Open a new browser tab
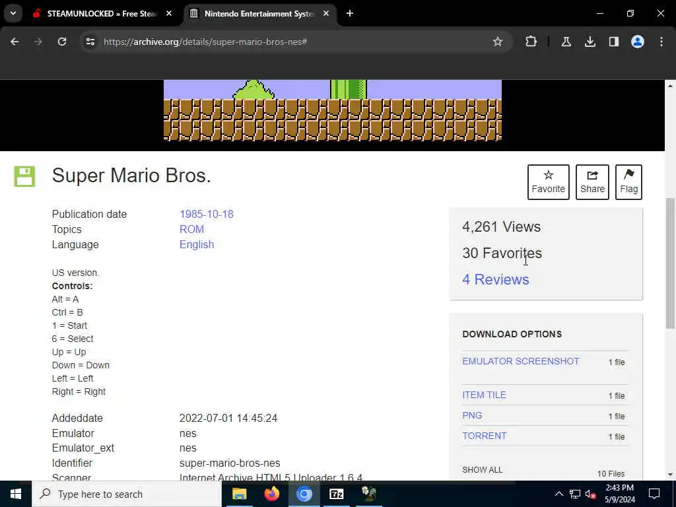 [x=350, y=14]
